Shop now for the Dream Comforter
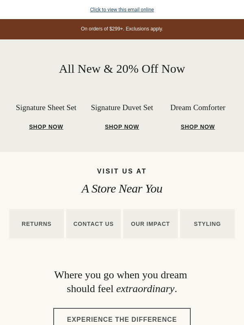 198,127
